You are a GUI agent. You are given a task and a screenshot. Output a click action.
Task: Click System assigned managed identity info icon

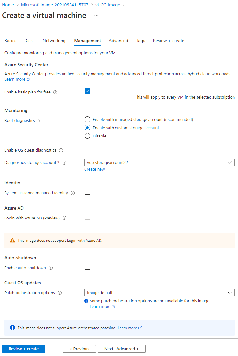click(73, 193)
